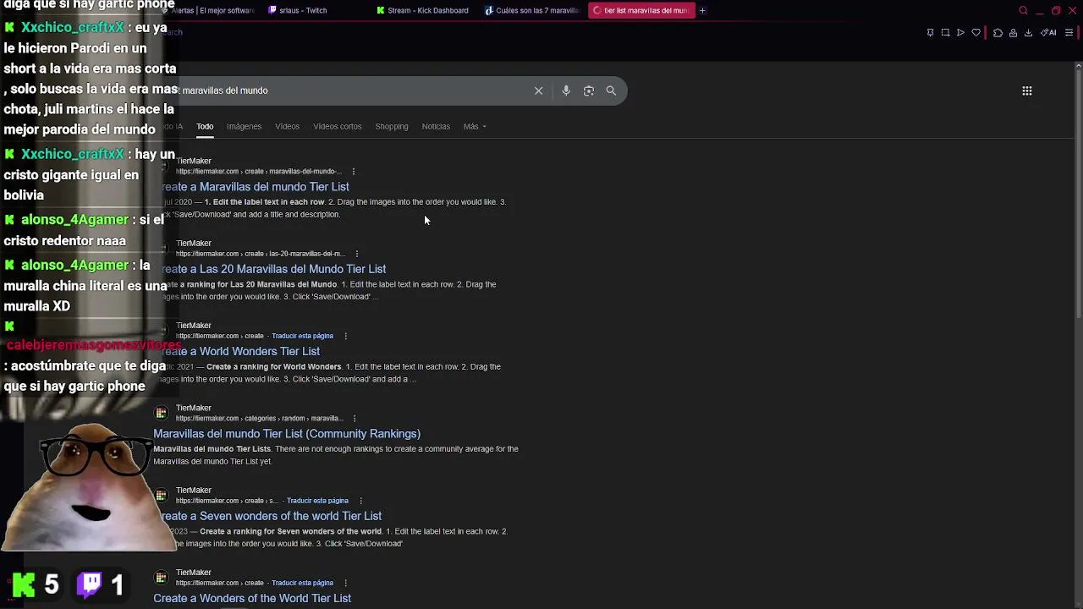
Task: Start voice search with the microphone icon
Action: 566,91
